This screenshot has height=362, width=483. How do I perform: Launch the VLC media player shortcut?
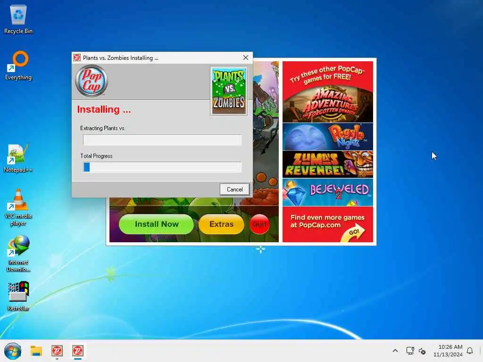[18, 207]
